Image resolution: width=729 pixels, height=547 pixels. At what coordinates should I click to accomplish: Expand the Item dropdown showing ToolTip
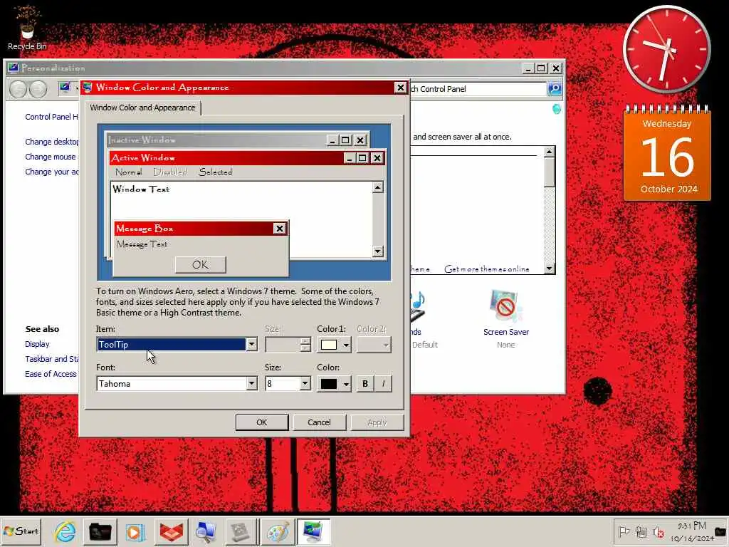click(251, 345)
